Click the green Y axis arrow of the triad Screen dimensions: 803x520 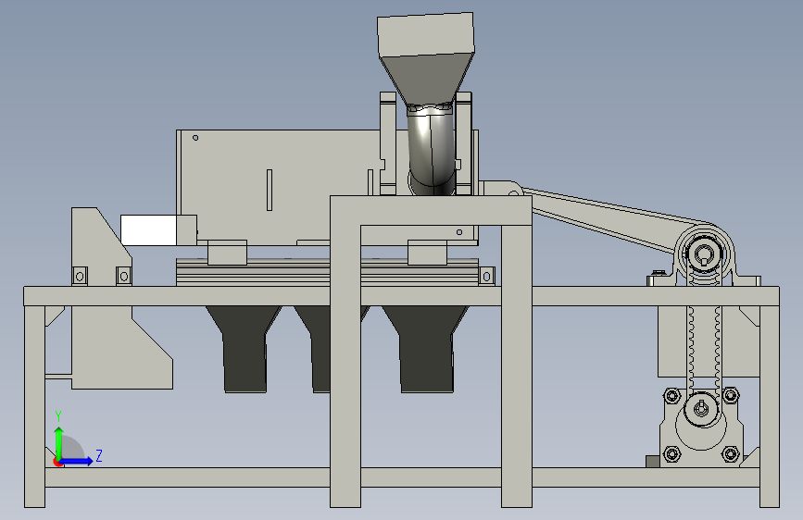[x=59, y=442]
